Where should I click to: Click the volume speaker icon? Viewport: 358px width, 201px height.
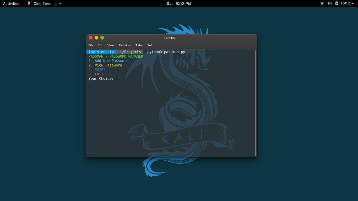[x=329, y=3]
